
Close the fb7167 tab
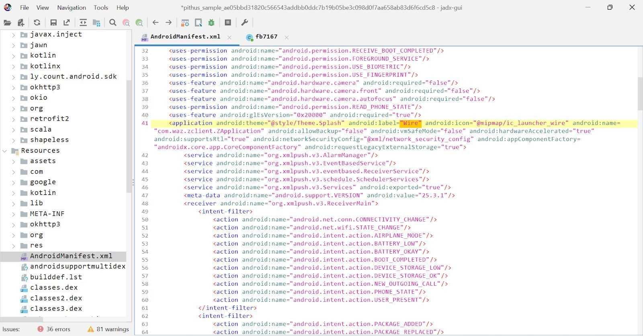[x=287, y=37]
